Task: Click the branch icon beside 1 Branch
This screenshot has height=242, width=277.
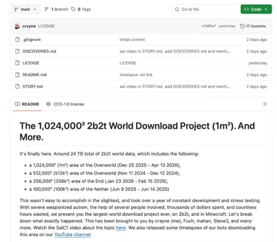Action: [47, 9]
